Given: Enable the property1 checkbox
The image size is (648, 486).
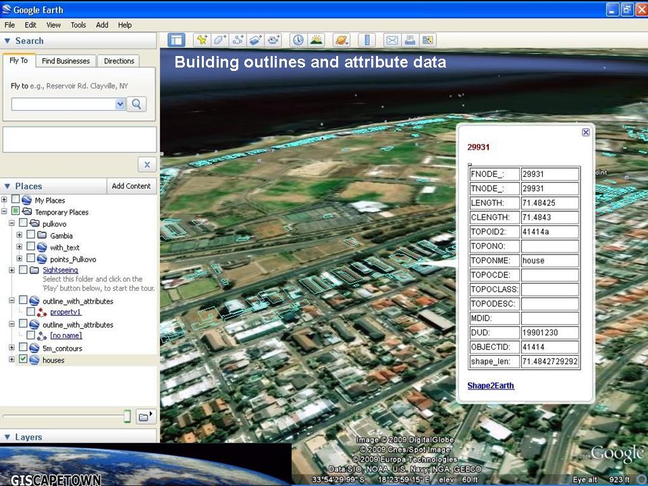Looking at the screenshot, I should [30, 311].
